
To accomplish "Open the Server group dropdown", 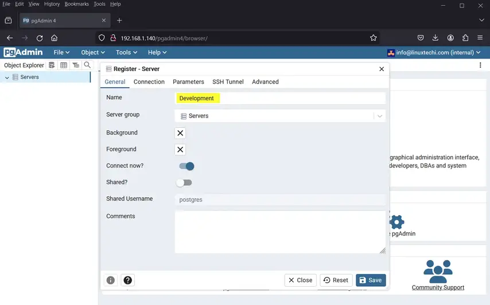I will [379, 116].
